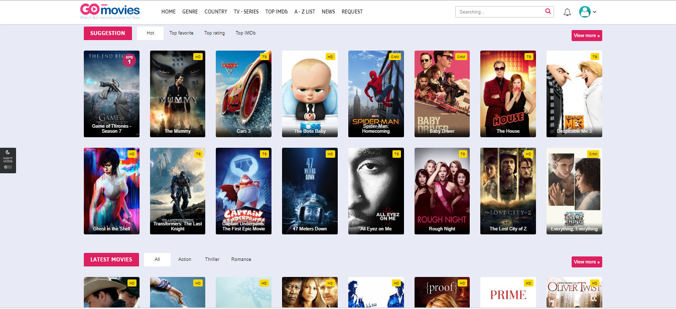This screenshot has width=676, height=309.
Task: Click View more for Latest Movies
Action: coord(586,262)
